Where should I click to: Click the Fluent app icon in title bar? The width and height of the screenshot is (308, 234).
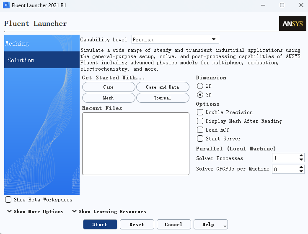[6, 5]
